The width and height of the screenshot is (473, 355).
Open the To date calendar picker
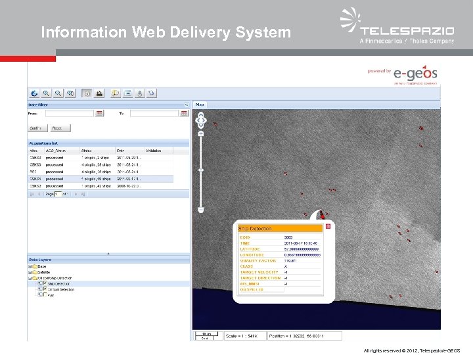pyautogui.click(x=184, y=113)
